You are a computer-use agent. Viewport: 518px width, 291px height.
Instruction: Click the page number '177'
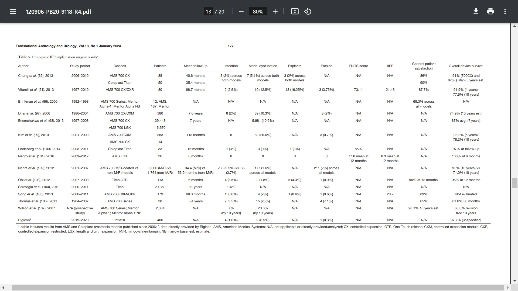coord(231,46)
